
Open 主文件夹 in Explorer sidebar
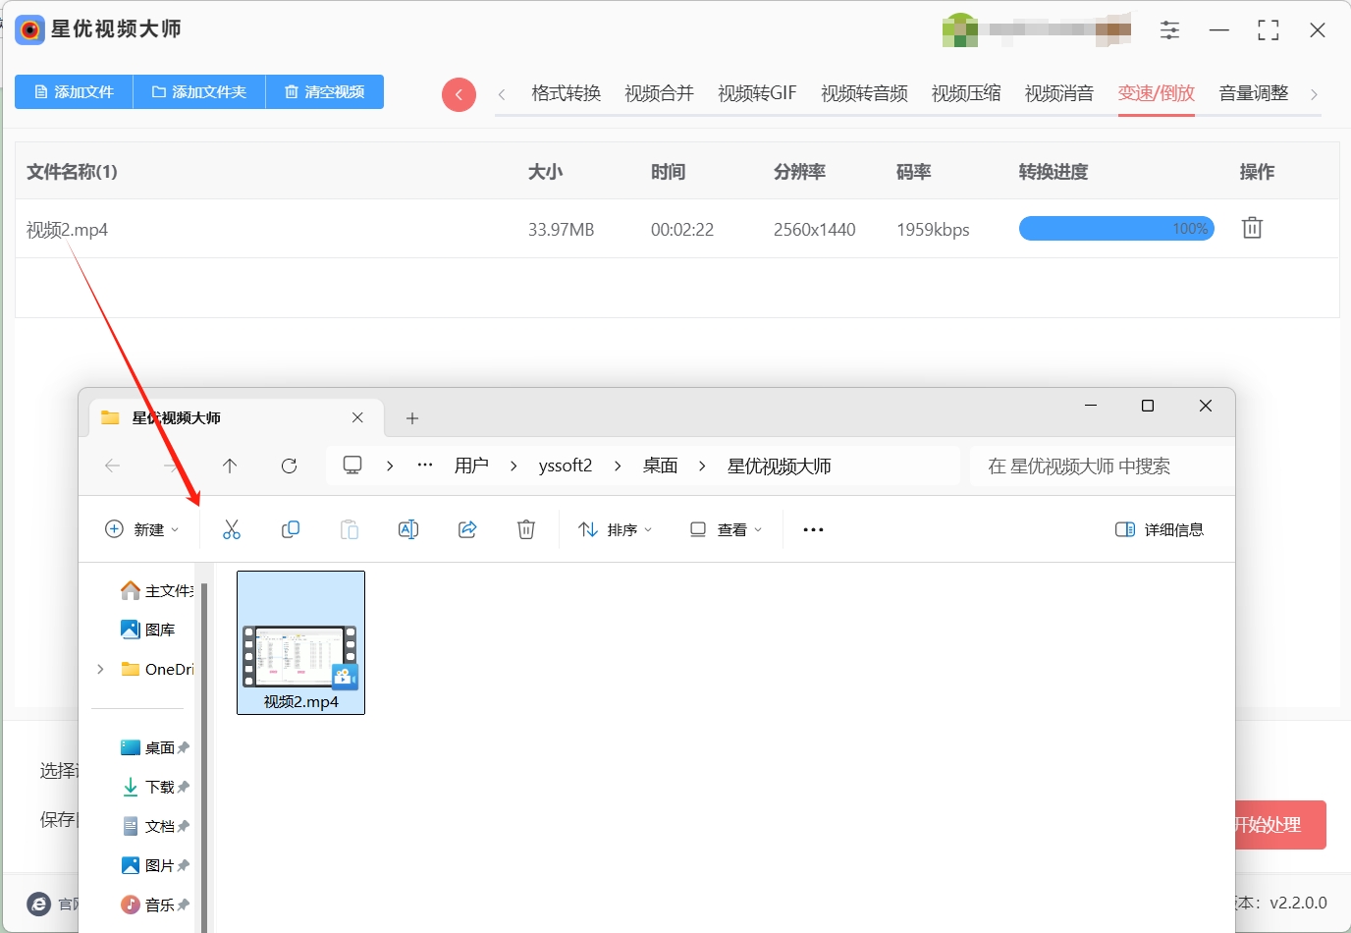157,590
